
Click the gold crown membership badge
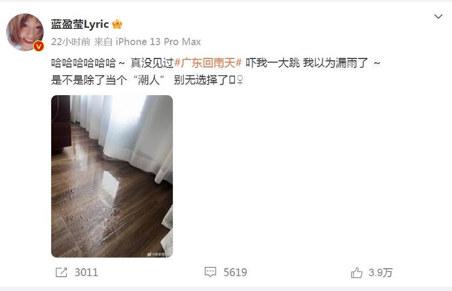coord(117,24)
